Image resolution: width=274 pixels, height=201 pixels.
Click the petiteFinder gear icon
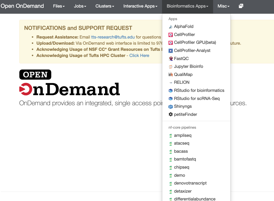coord(171,114)
